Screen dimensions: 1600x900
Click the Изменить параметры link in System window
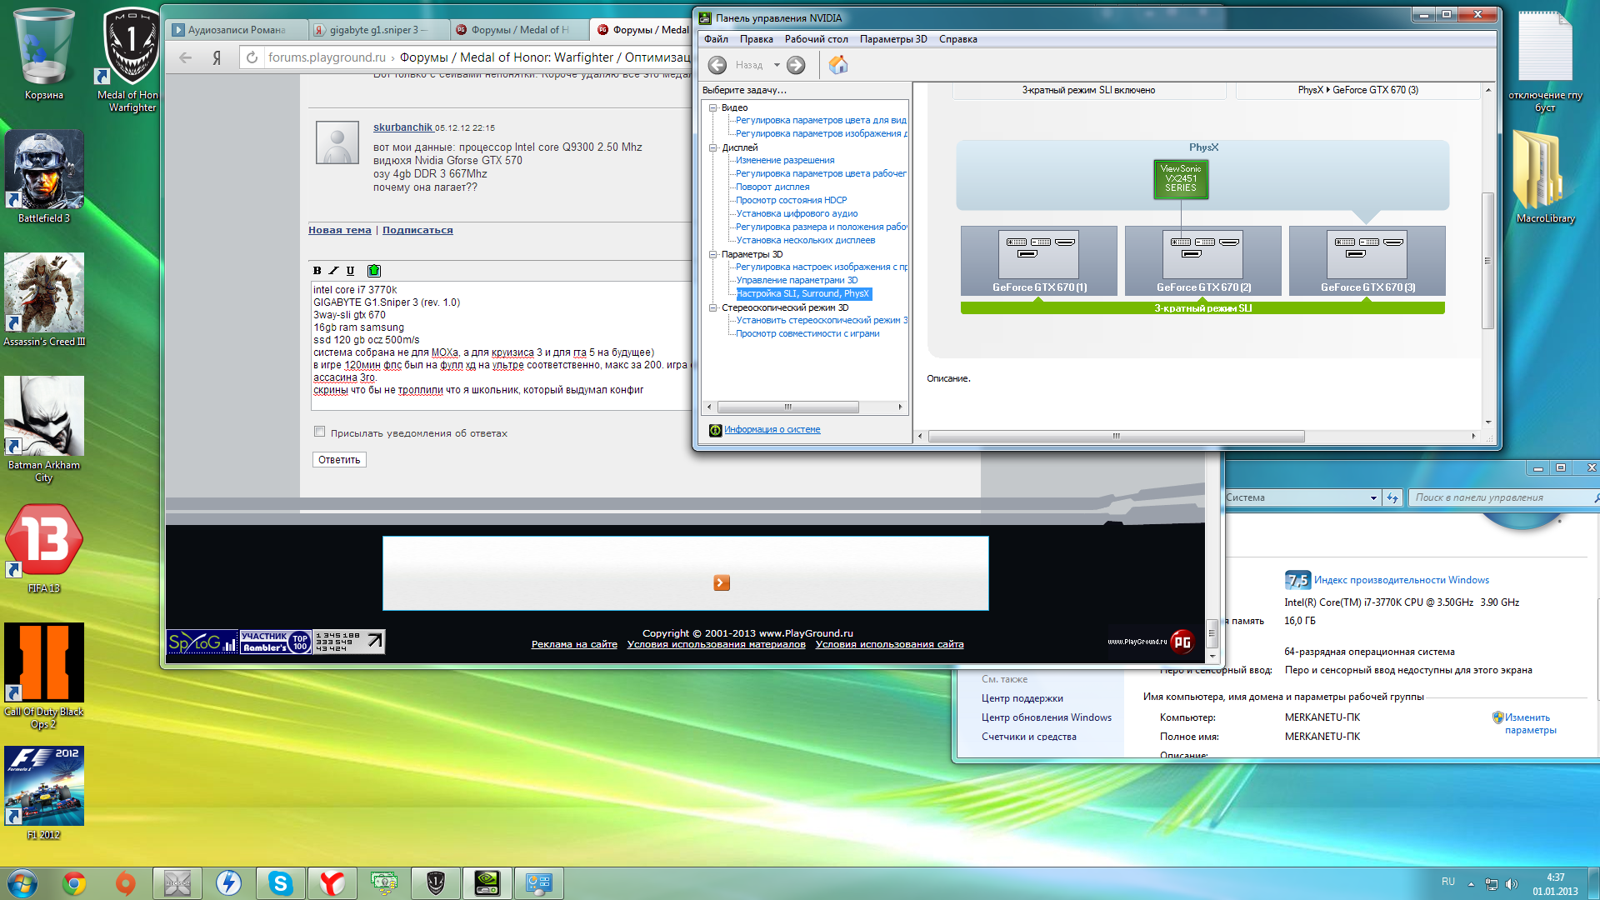[x=1530, y=723]
